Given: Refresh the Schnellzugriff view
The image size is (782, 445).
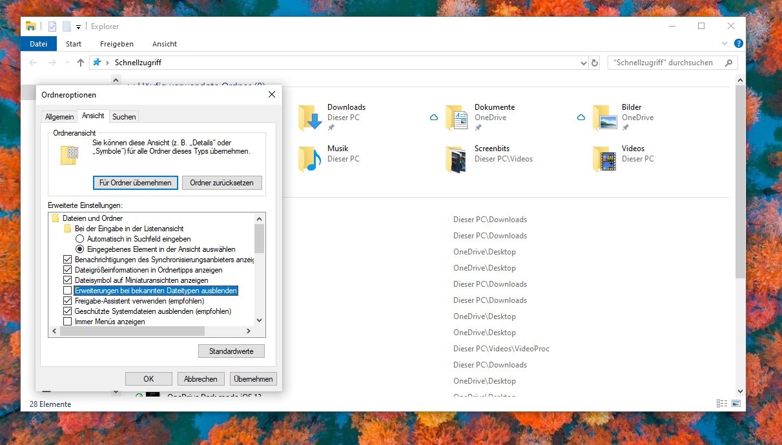Looking at the screenshot, I should 595,63.
